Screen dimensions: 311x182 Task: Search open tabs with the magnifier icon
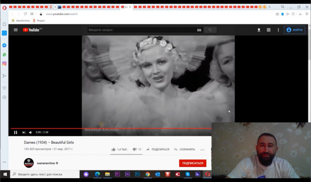point(283,7)
